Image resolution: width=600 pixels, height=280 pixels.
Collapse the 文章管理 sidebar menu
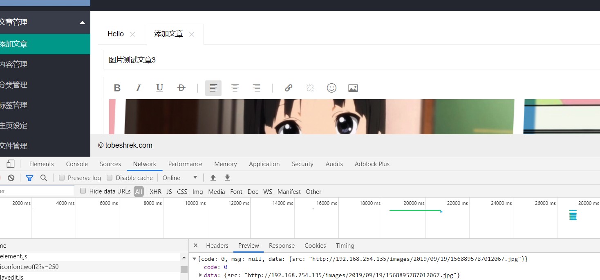(x=82, y=22)
